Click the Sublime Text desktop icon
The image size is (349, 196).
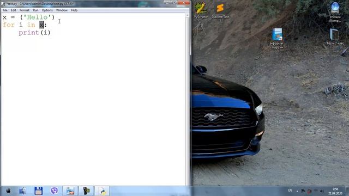[x=220, y=11]
